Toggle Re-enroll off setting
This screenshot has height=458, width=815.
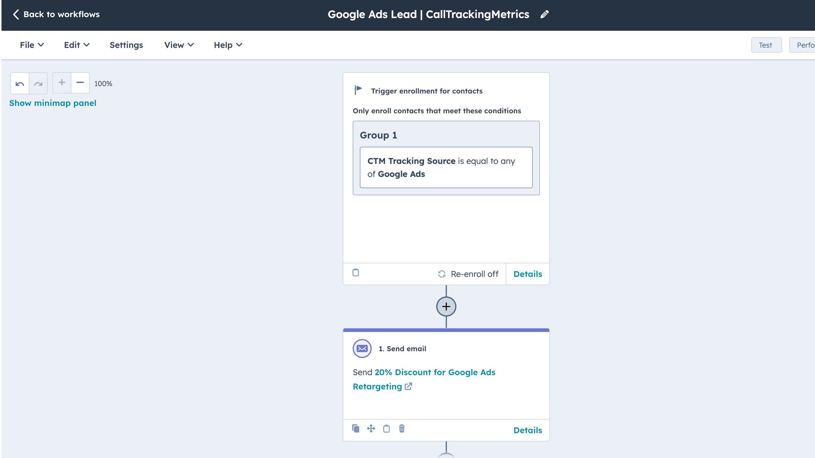(x=468, y=274)
